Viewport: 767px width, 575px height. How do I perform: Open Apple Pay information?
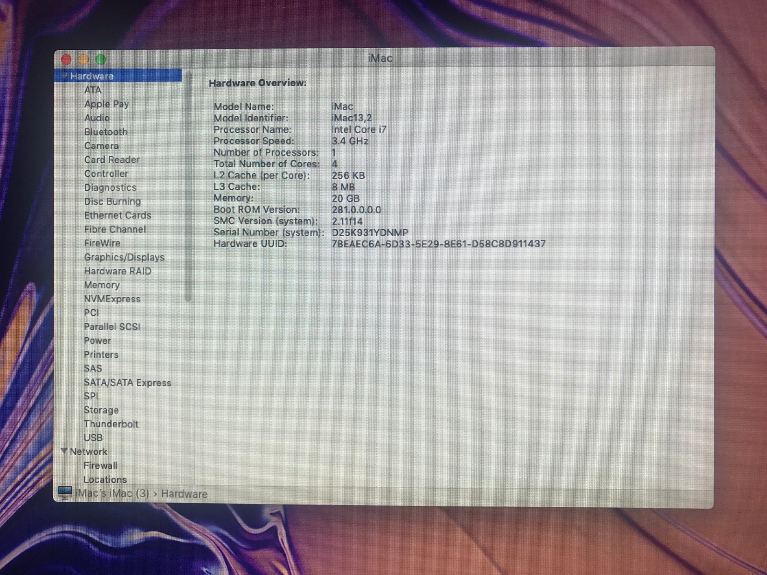click(x=107, y=104)
